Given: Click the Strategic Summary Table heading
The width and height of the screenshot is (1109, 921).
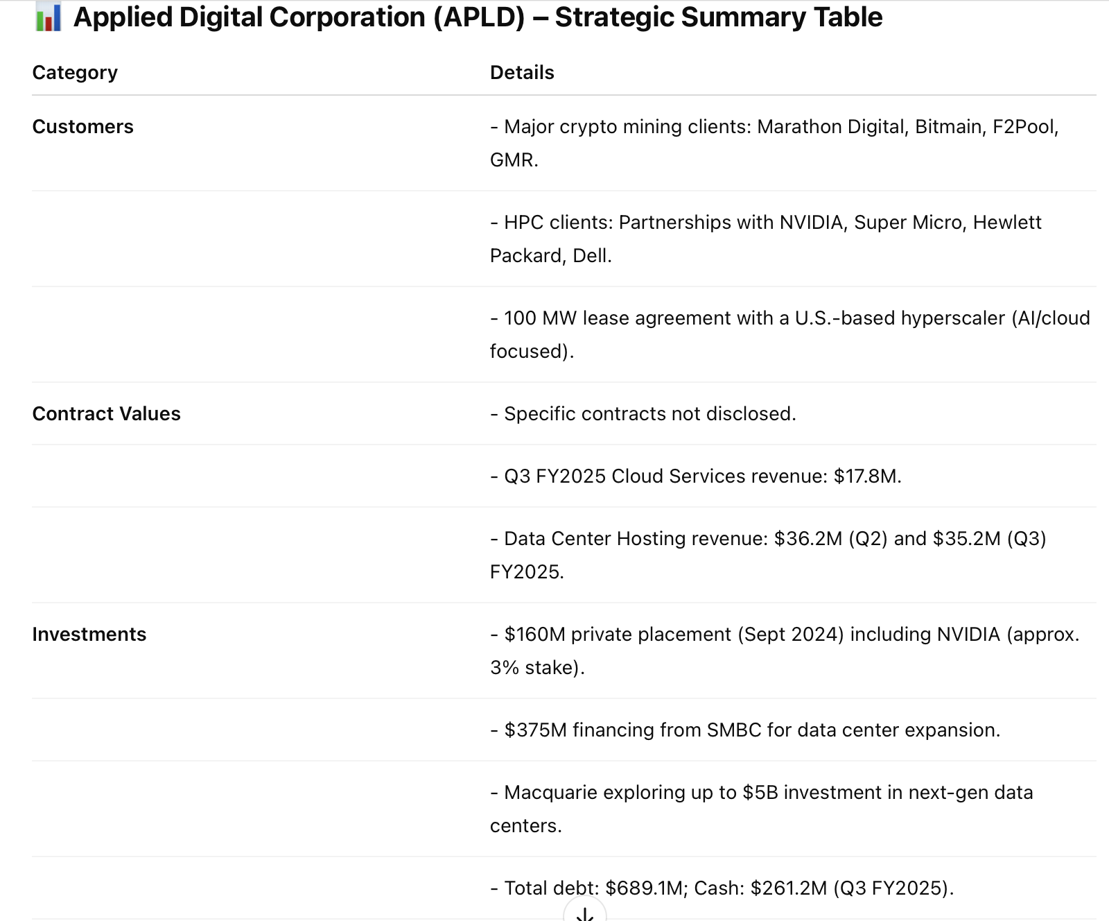Looking at the screenshot, I should pyautogui.click(x=478, y=17).
